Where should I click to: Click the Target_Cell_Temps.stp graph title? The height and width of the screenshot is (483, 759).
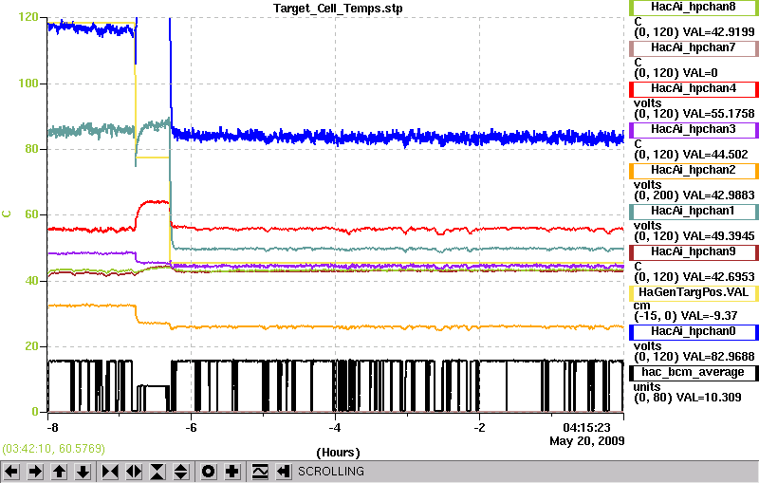tap(338, 9)
